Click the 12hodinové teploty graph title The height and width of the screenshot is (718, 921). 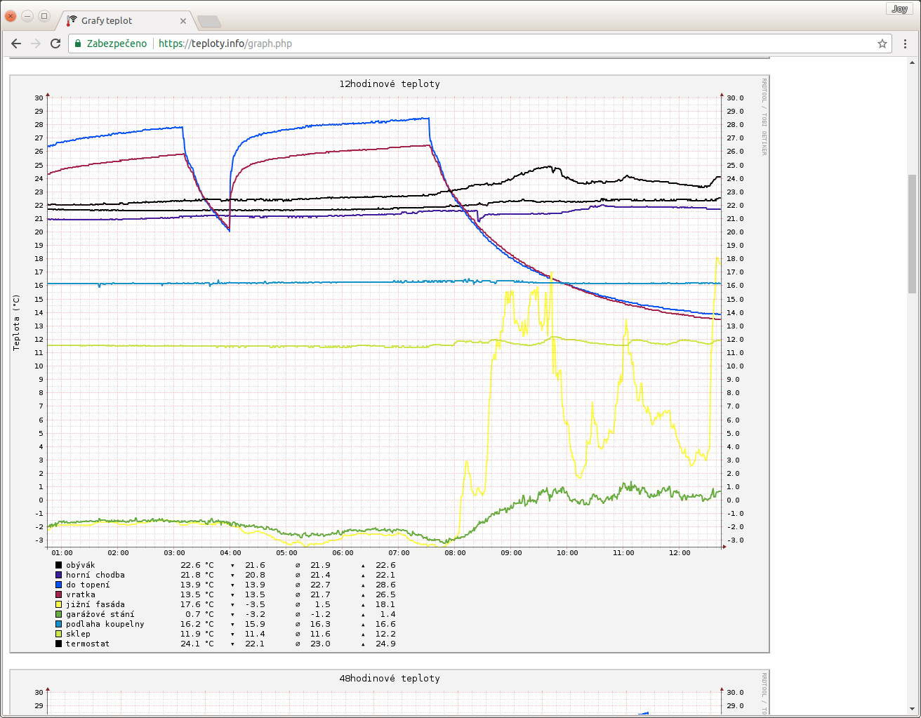(x=390, y=84)
